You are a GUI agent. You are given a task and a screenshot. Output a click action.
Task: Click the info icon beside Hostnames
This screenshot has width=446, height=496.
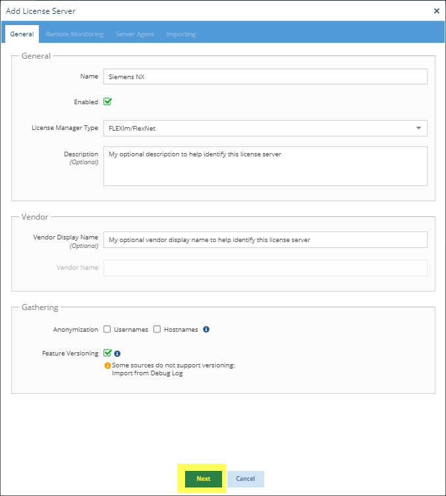point(206,329)
